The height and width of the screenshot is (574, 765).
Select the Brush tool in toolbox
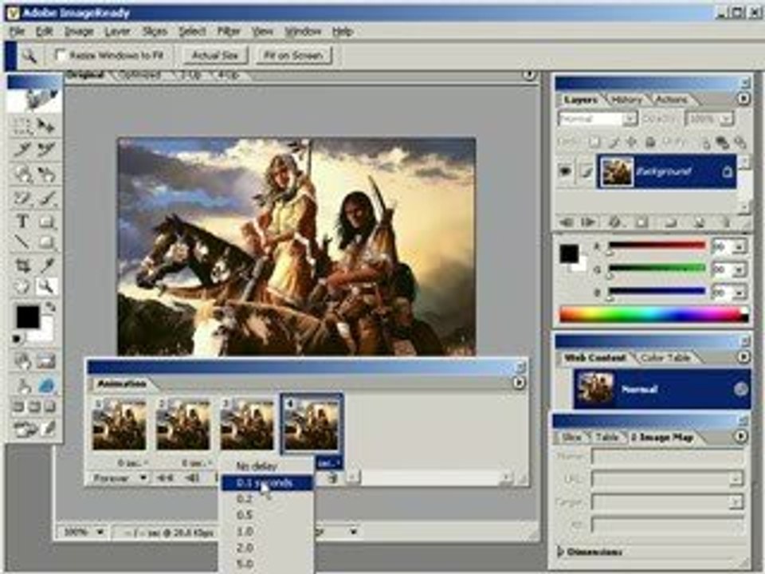(x=47, y=199)
